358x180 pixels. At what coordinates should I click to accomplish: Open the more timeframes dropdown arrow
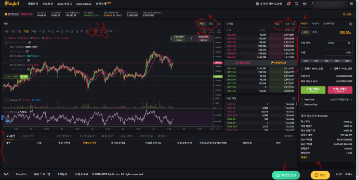(x=91, y=31)
